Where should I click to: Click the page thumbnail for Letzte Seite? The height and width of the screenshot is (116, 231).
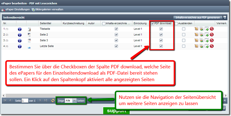coord(29,46)
